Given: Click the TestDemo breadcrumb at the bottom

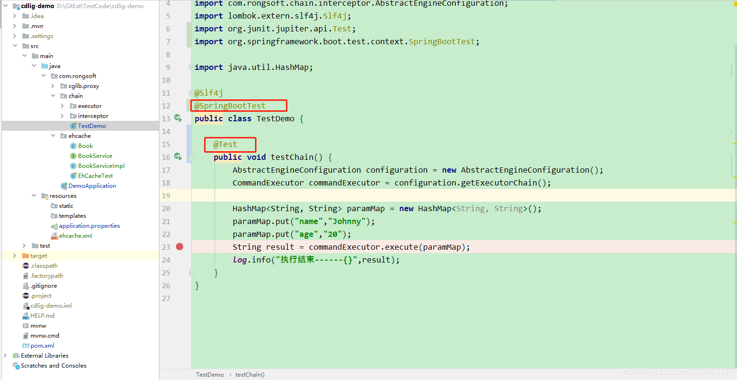Looking at the screenshot, I should (210, 374).
